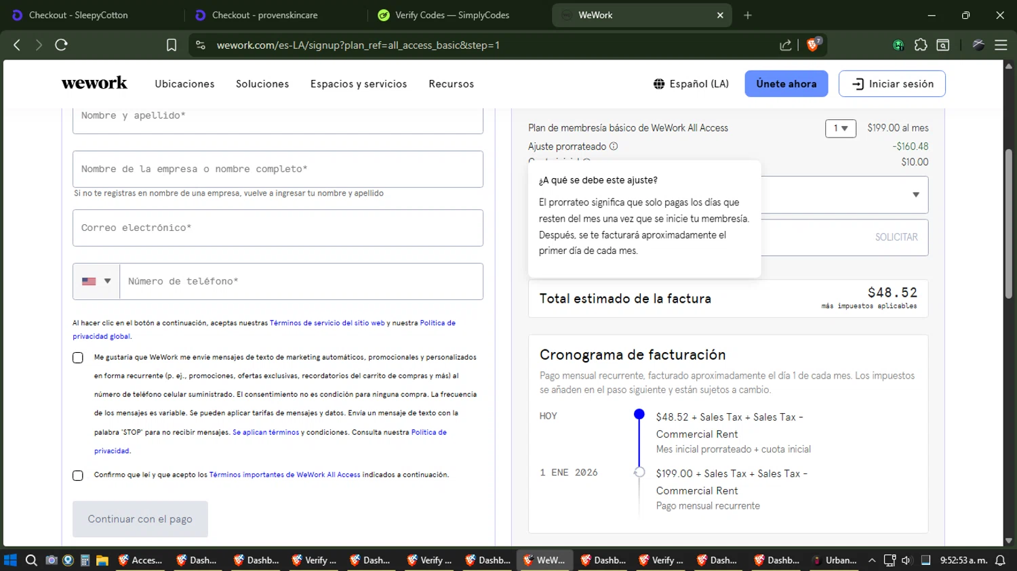Screen dimensions: 1017x571
Task: Open the Español (LA) language selector
Action: pyautogui.click(x=691, y=84)
